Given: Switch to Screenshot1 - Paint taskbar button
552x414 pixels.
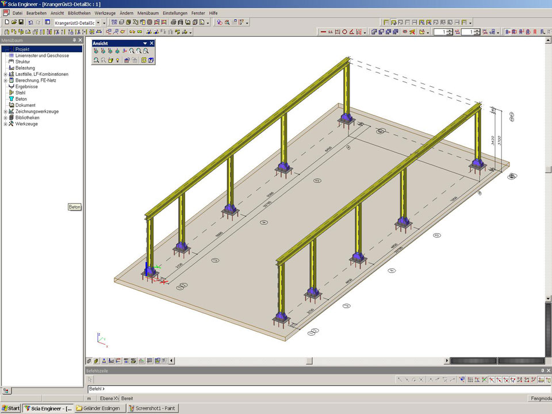Looking at the screenshot, I should 152,408.
